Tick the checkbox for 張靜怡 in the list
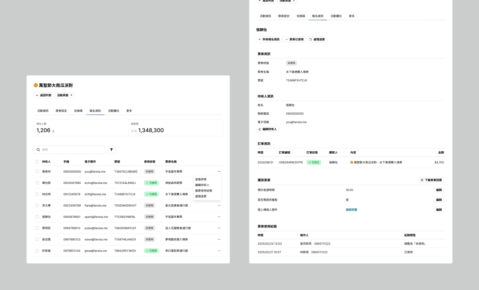This screenshot has width=479, height=290. tap(37, 217)
